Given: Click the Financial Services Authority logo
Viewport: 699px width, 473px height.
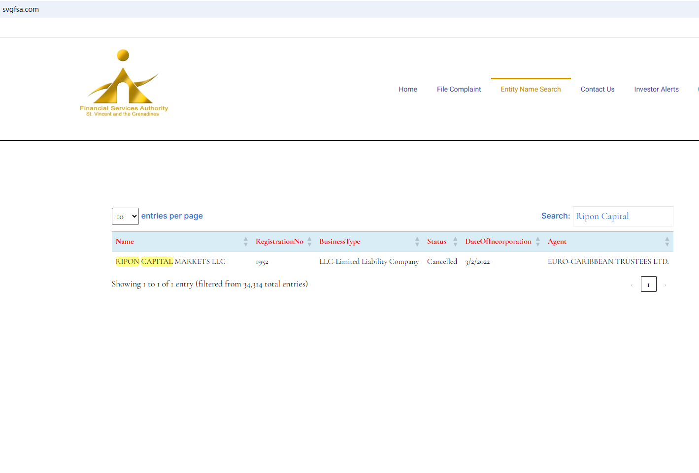Looking at the screenshot, I should coord(124,83).
